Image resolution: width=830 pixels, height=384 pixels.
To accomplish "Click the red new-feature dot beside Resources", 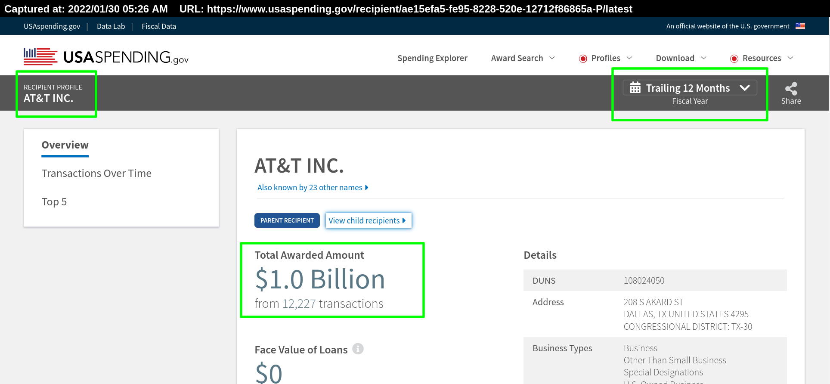I will (734, 59).
